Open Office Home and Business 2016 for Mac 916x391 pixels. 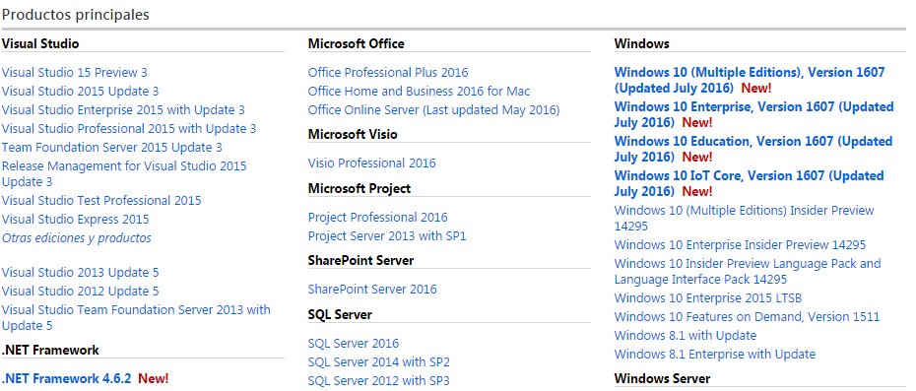[x=419, y=92]
